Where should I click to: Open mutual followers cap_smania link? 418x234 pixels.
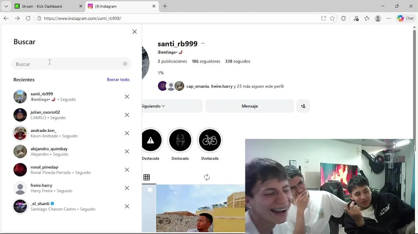point(198,86)
